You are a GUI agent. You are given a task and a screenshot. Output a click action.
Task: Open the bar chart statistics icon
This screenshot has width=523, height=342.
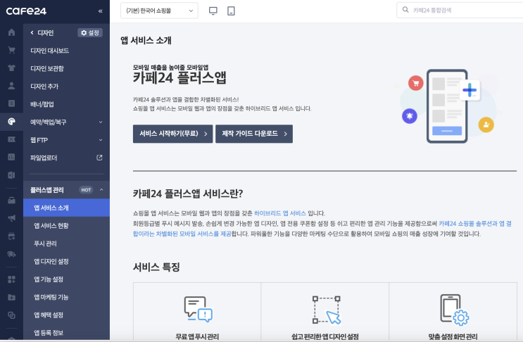click(11, 157)
